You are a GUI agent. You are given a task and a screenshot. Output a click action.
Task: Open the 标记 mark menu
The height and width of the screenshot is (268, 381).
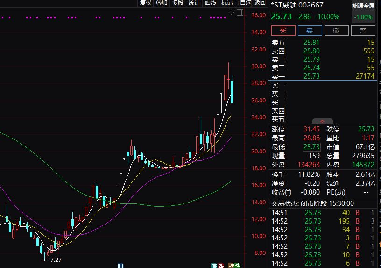click(227, 3)
